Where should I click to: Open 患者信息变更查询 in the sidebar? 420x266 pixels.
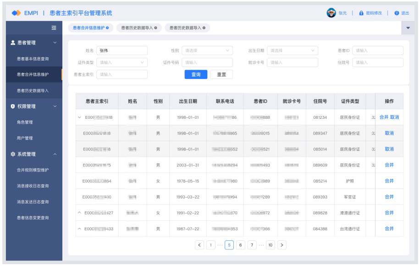pos(33,218)
